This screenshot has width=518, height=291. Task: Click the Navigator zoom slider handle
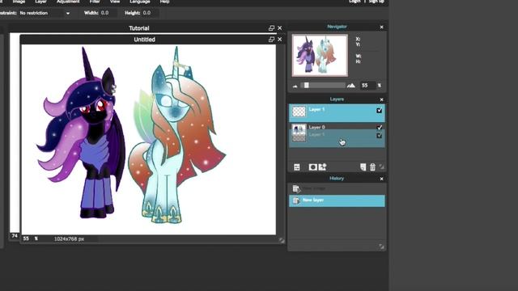click(307, 86)
